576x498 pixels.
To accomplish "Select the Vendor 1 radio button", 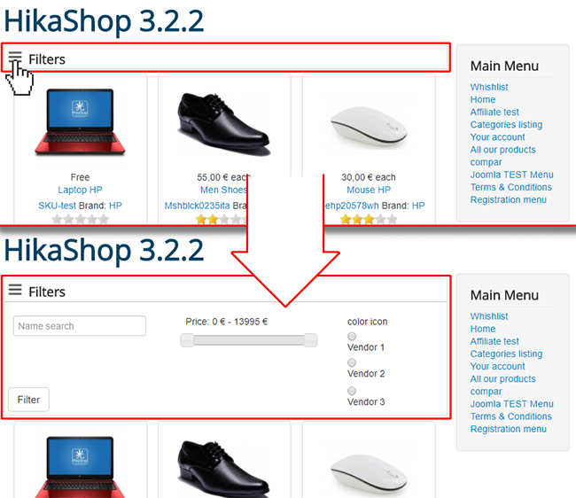I will 352,336.
